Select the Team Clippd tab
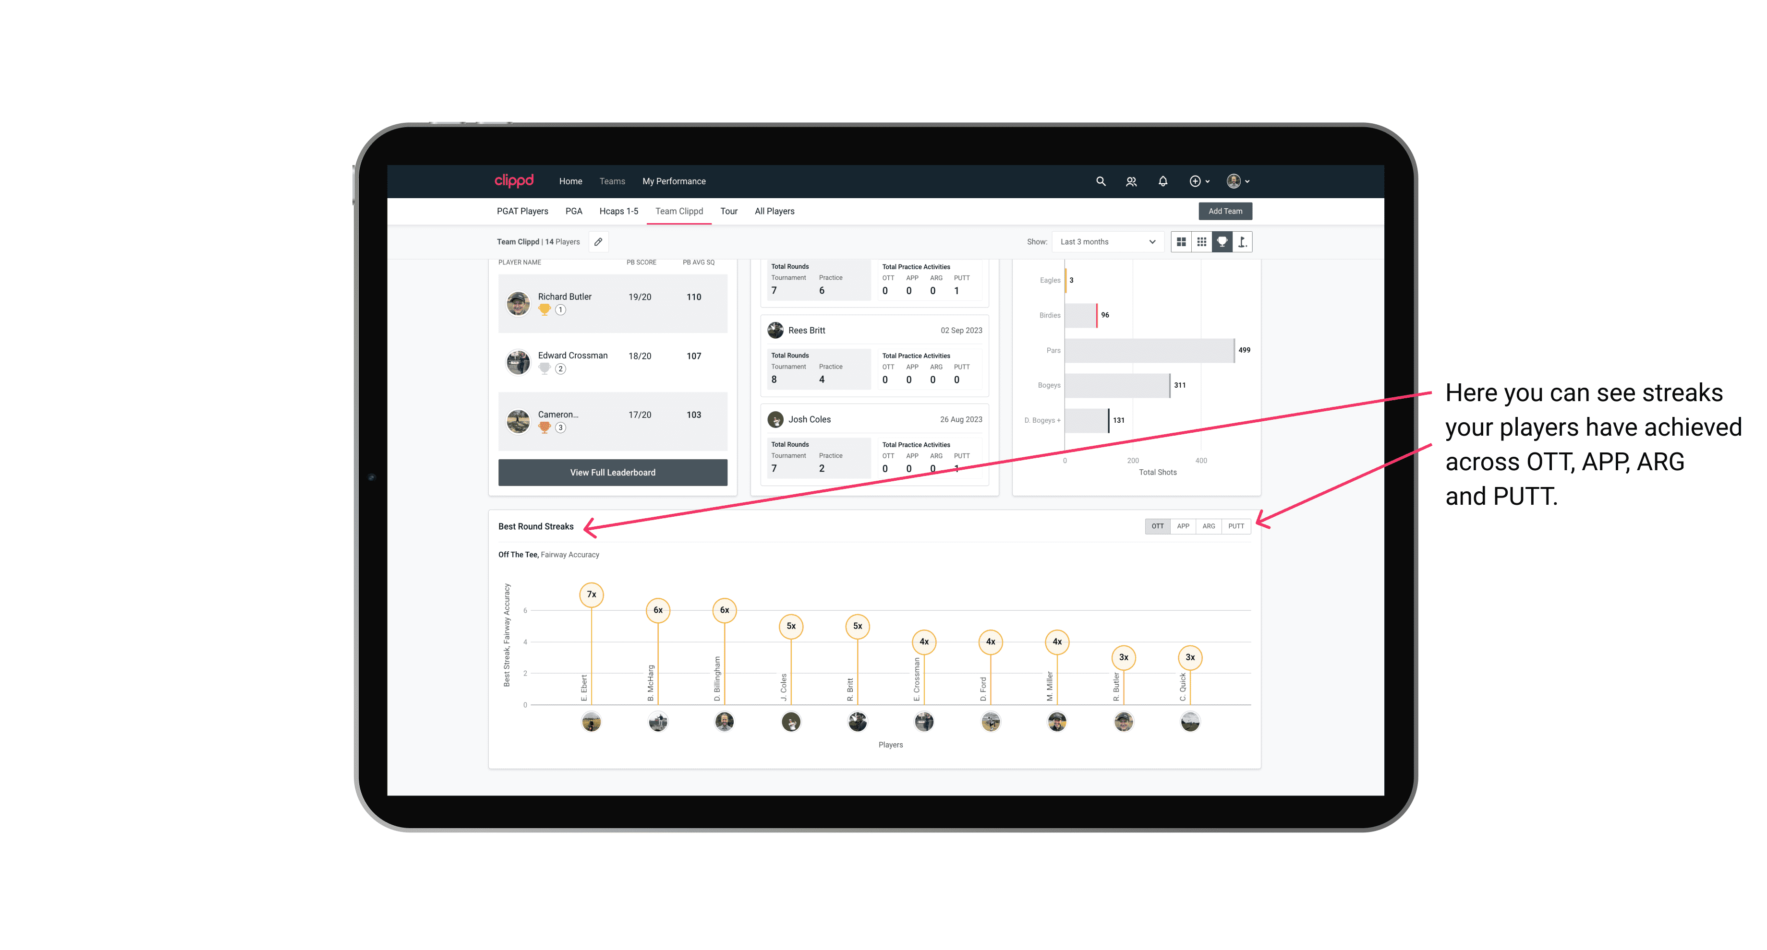 680,211
